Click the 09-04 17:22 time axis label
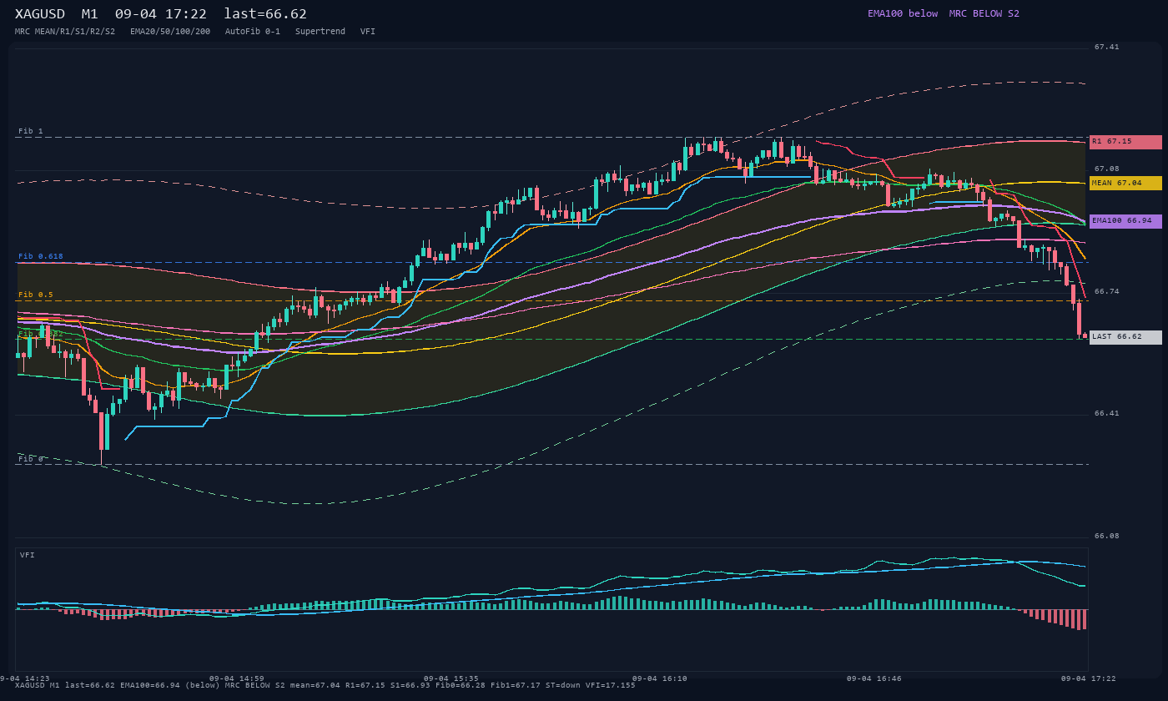 (x=1089, y=678)
